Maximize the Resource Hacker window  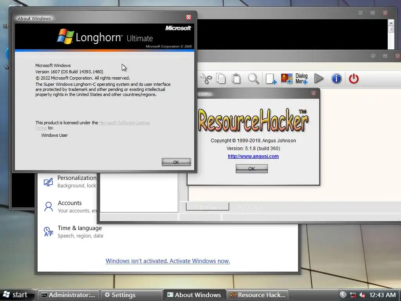pos(385,56)
